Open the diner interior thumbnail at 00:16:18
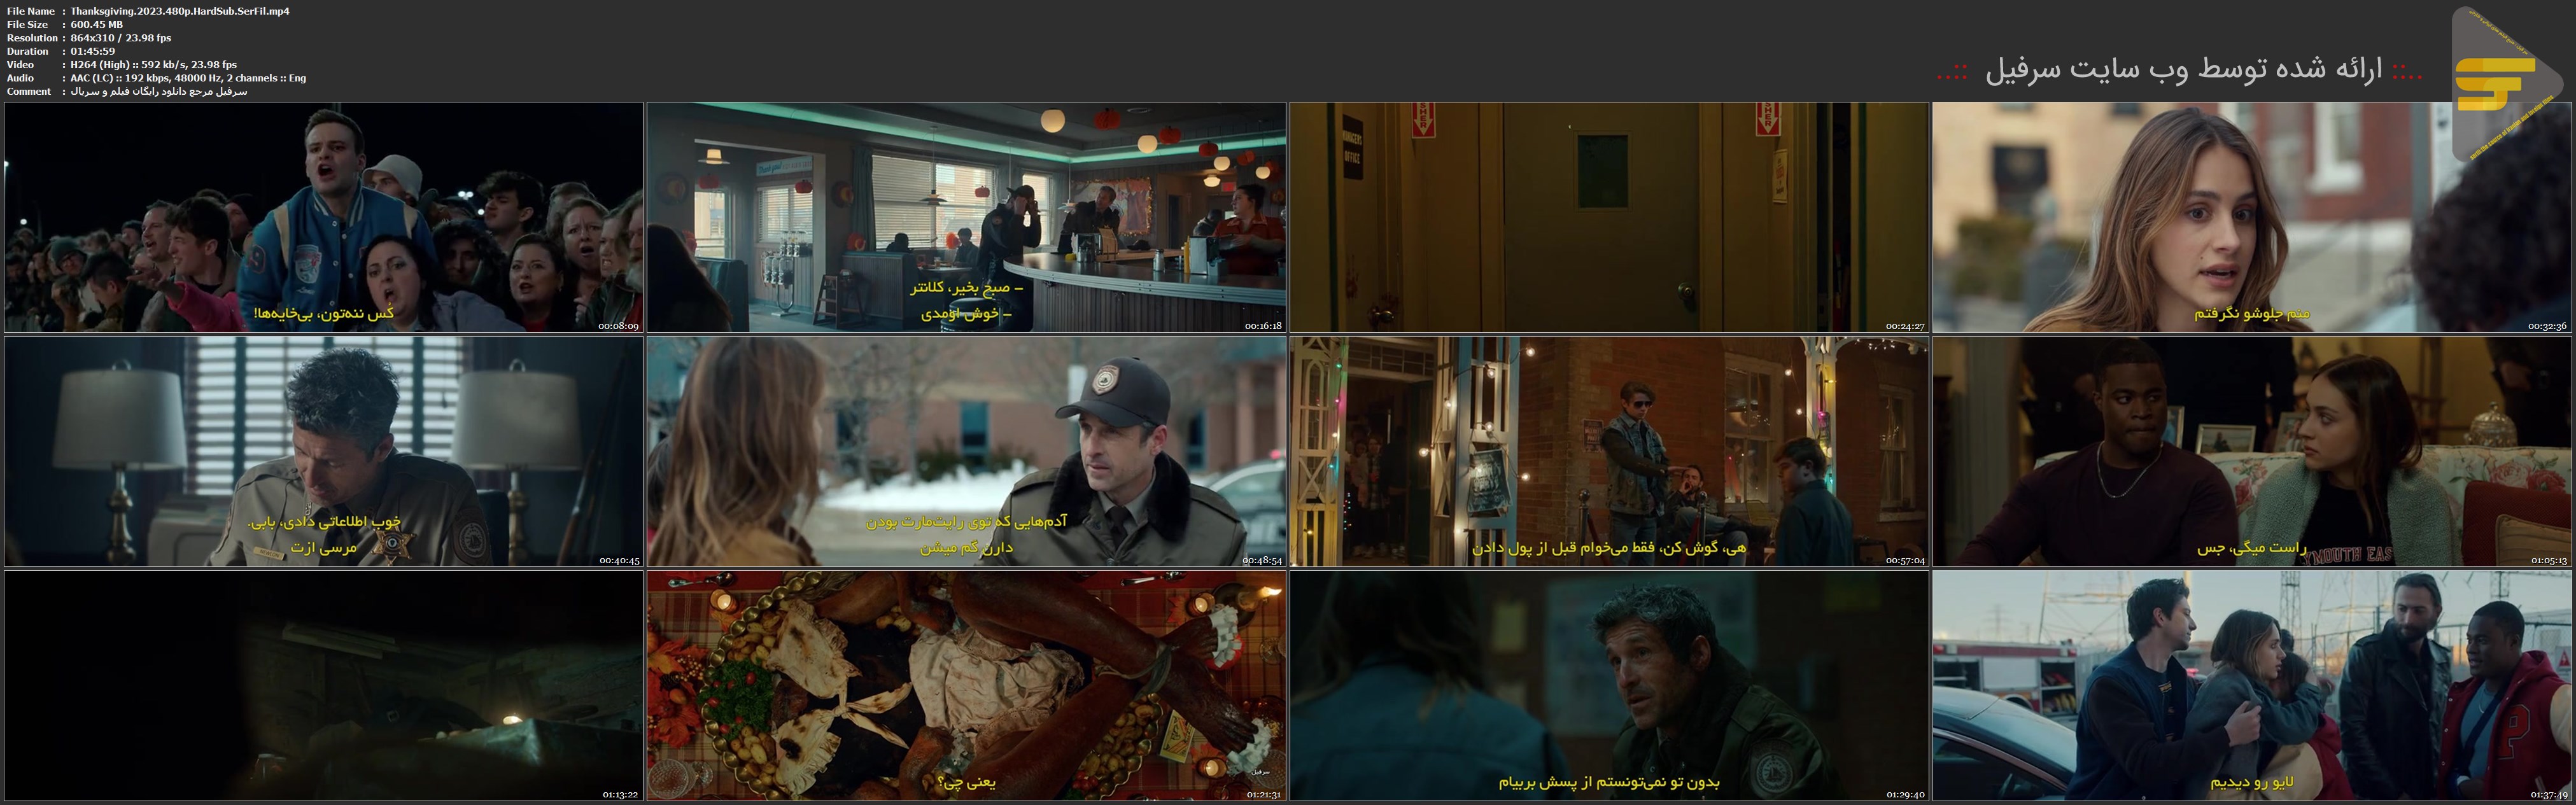 pyautogui.click(x=966, y=217)
